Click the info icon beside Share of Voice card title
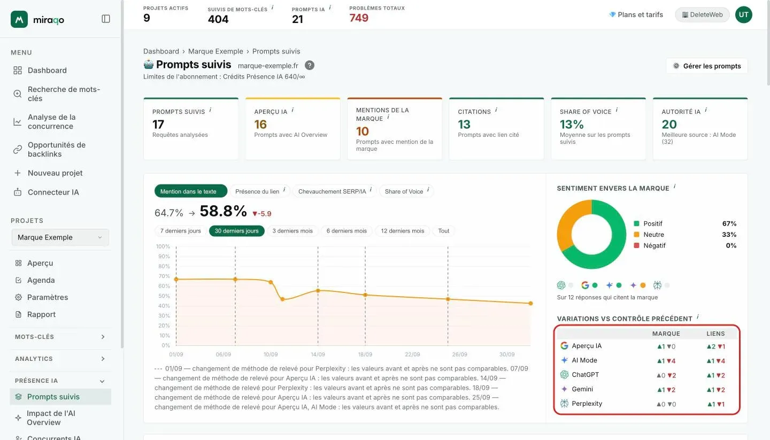Image resolution: width=770 pixels, height=440 pixels. point(617,110)
